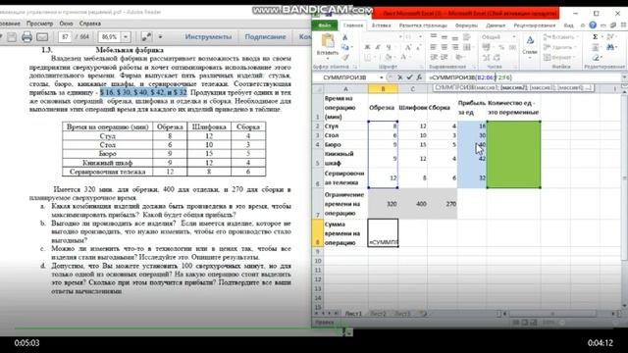Open the font size dropdown arrow

tap(420, 37)
